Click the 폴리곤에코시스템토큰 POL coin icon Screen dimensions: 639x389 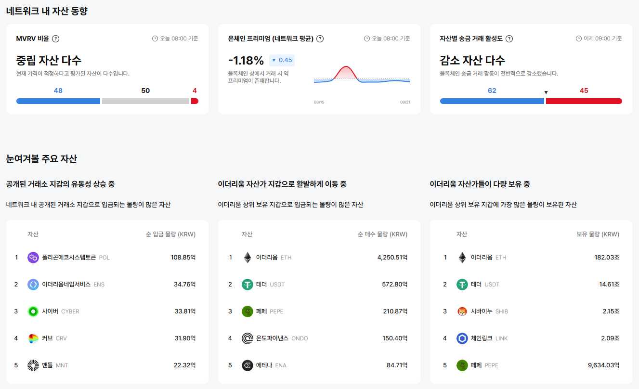point(33,258)
